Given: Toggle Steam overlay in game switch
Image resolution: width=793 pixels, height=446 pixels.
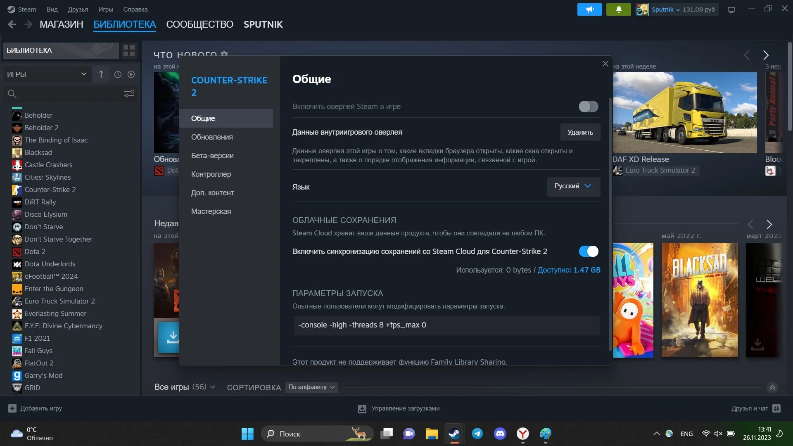Looking at the screenshot, I should 589,107.
